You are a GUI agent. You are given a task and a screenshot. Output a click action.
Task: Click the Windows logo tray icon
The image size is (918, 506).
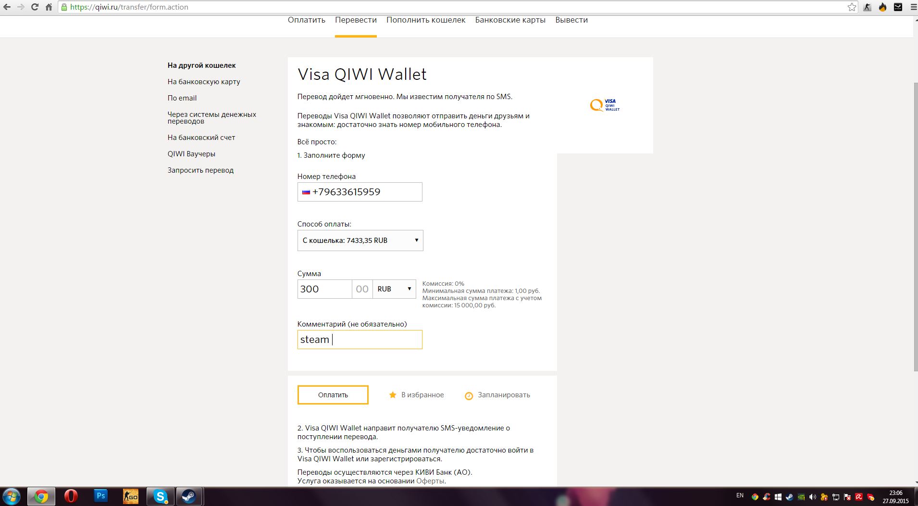point(778,497)
